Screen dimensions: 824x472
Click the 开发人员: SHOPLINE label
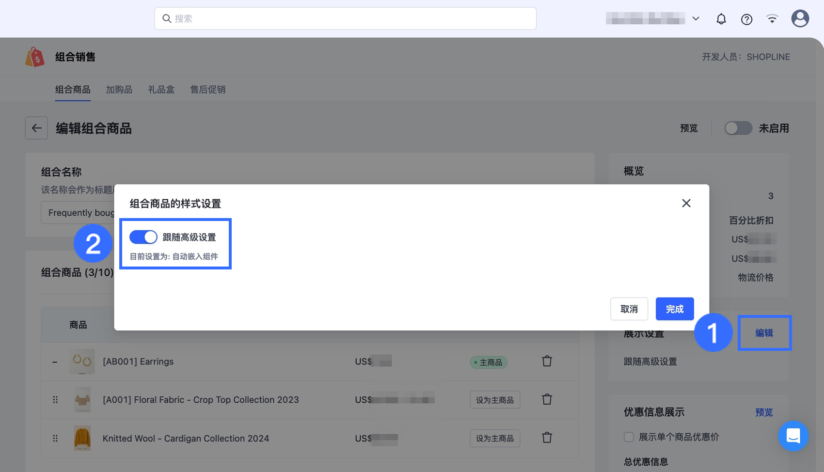(746, 57)
